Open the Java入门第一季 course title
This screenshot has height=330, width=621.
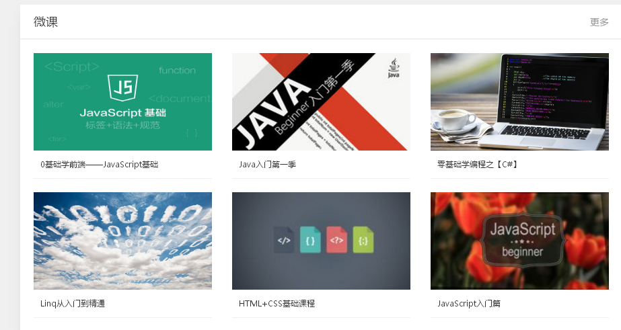coord(267,164)
